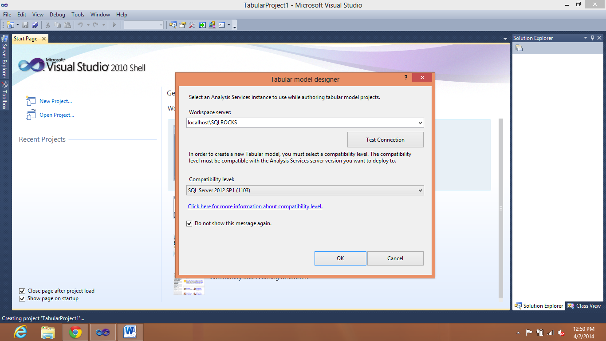Open the compatibility level information link

click(x=255, y=206)
